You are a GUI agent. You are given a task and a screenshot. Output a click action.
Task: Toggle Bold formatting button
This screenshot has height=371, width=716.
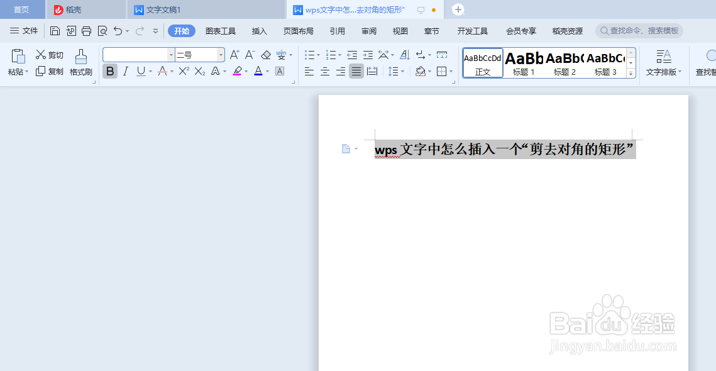[110, 71]
